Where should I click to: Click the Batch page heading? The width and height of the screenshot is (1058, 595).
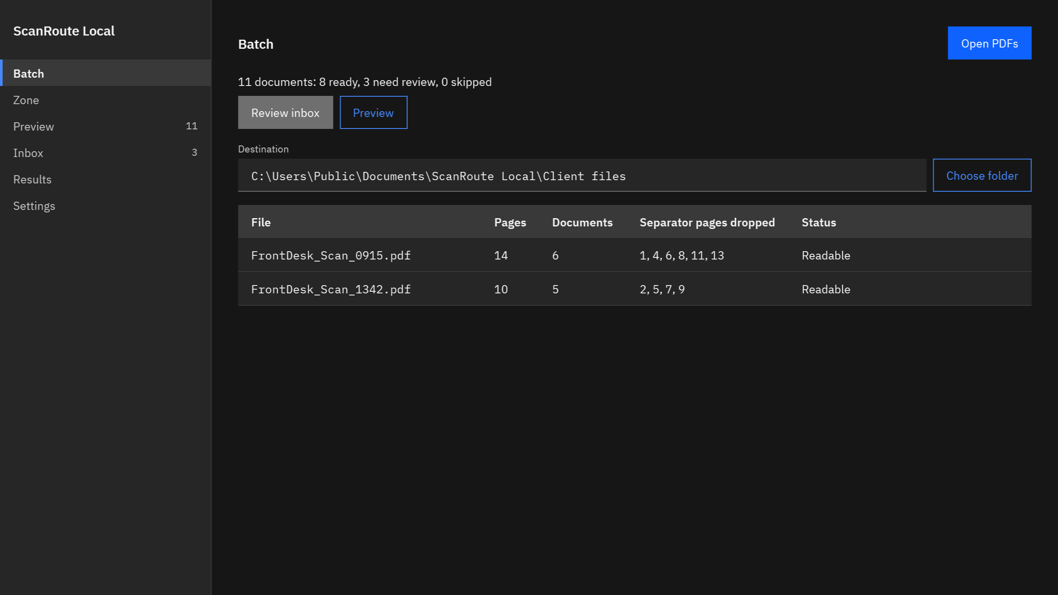[x=255, y=44]
